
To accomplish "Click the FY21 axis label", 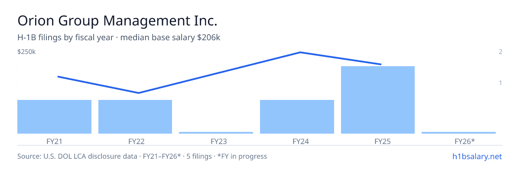I will pos(54,141).
